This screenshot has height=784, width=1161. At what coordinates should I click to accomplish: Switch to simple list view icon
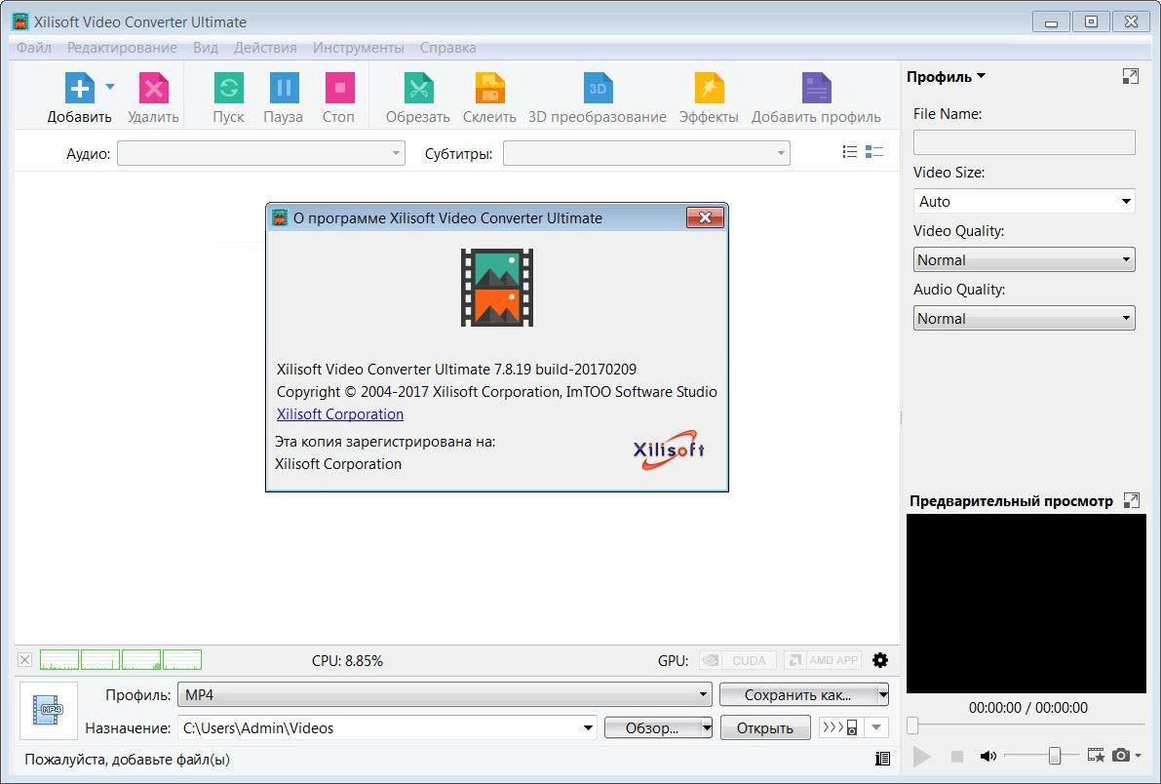pyautogui.click(x=850, y=152)
